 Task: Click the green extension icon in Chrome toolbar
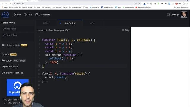coord(158,4)
